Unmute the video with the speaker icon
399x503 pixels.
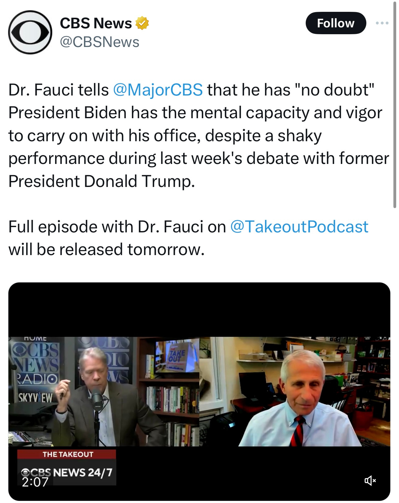pyautogui.click(x=370, y=481)
